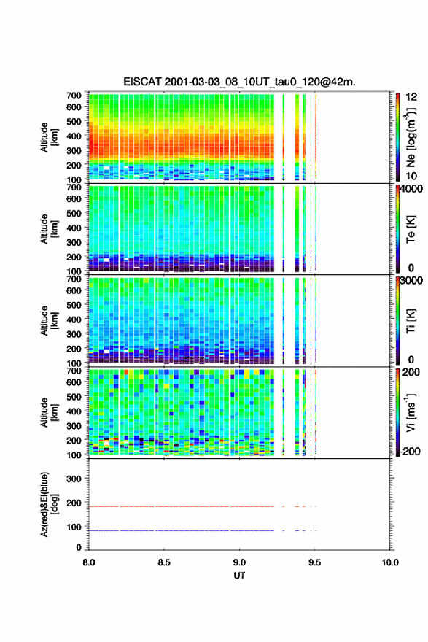Click the 4000 value on Te colorbar

click(x=411, y=189)
